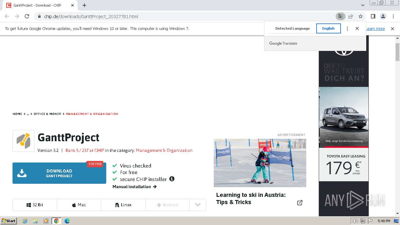Close the Google Translate popup
The width and height of the screenshot is (400, 225).
point(357,28)
